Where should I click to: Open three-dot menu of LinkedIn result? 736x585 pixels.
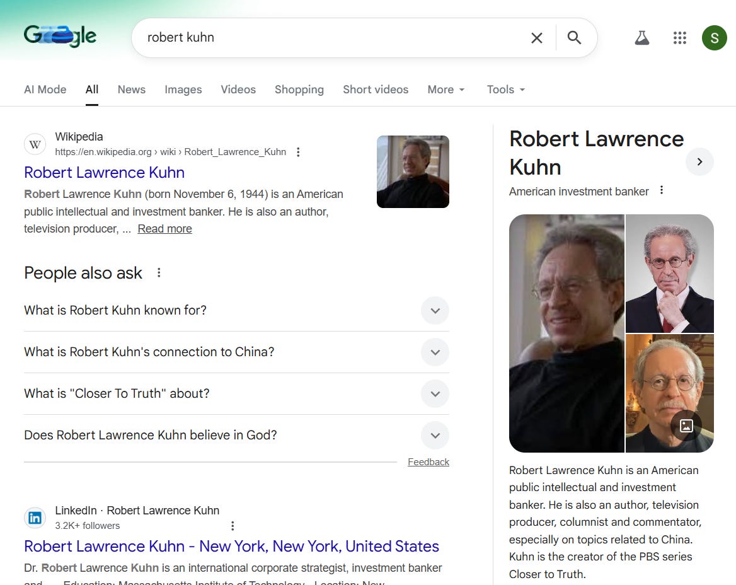tap(233, 526)
